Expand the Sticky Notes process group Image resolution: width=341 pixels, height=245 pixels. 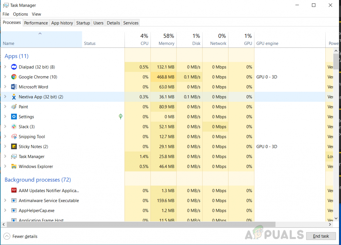click(5, 147)
